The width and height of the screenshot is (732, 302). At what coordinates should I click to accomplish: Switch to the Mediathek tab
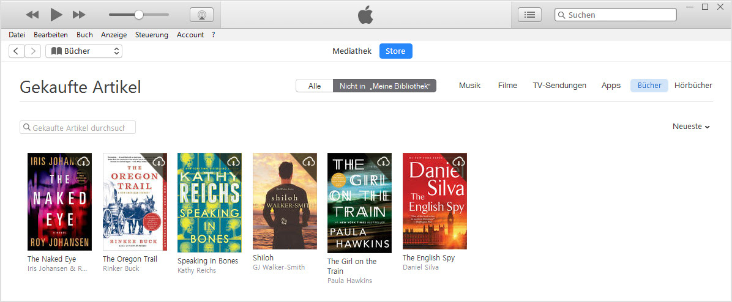tap(352, 51)
